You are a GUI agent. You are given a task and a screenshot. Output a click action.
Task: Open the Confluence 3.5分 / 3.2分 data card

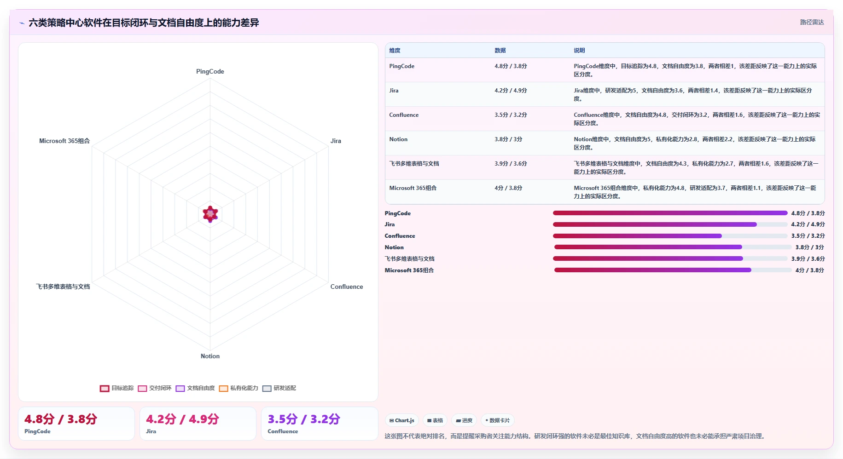pyautogui.click(x=320, y=424)
